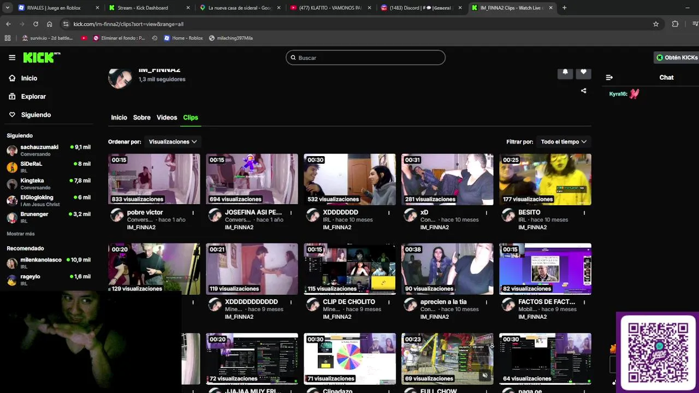The image size is (699, 393).
Task: Open the 'Eliminar el fondo' bookmark
Action: (119, 38)
